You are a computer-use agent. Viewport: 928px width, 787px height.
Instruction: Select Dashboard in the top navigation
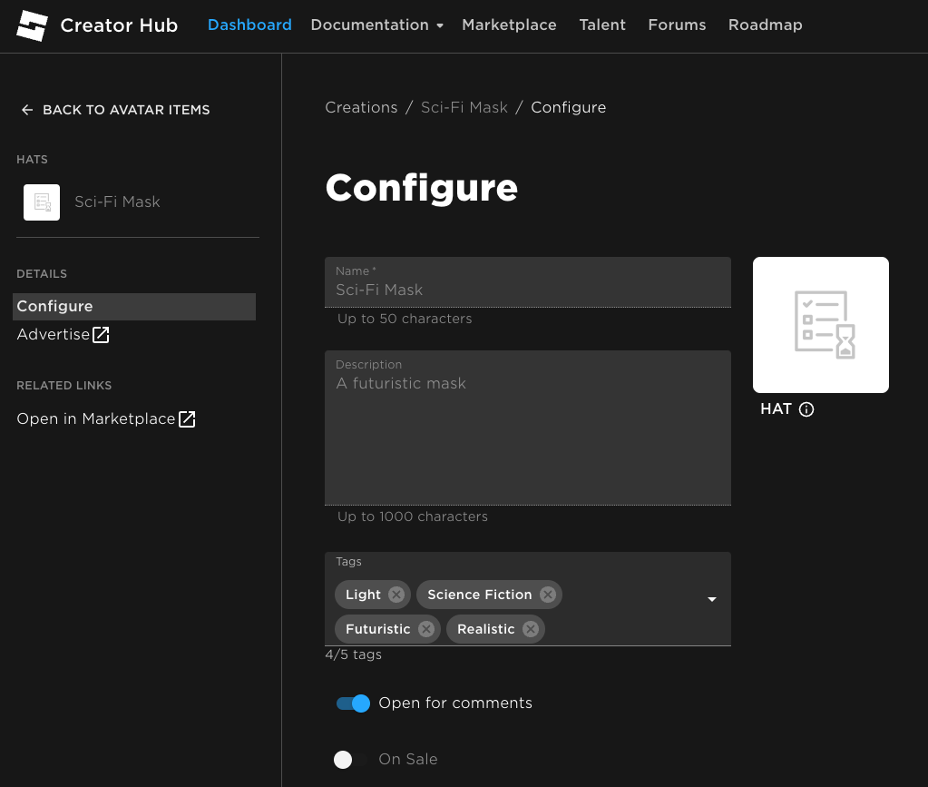[x=249, y=25]
